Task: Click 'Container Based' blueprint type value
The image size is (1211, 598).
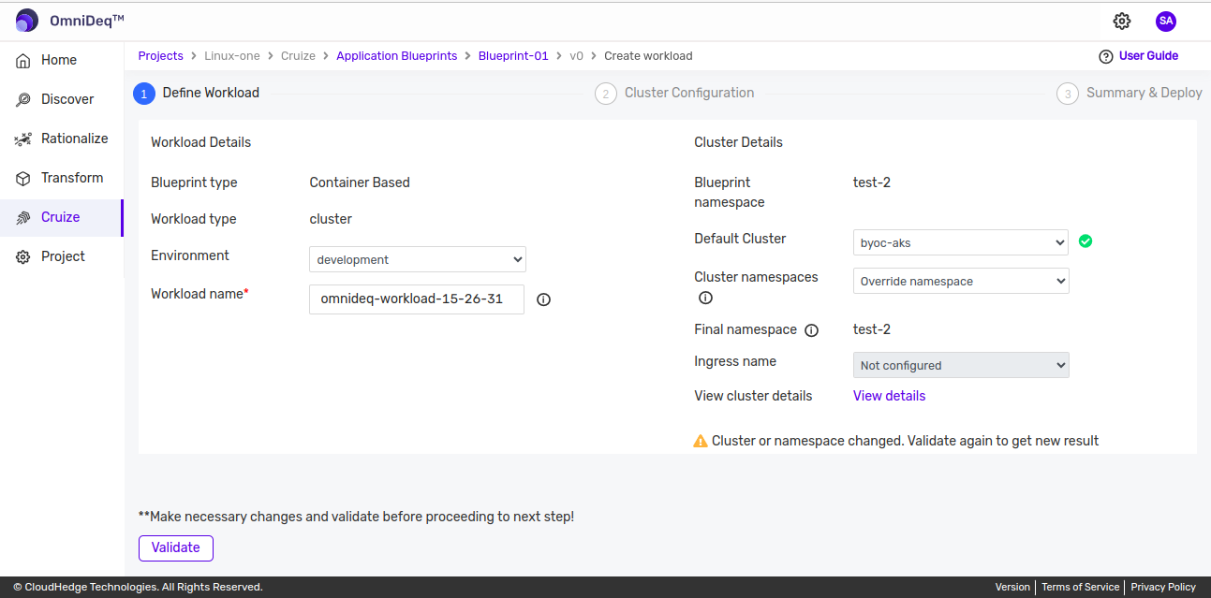Action: [x=360, y=182]
